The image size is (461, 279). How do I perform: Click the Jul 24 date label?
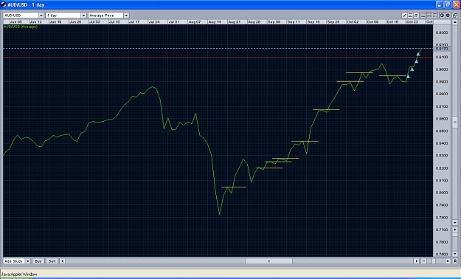pyautogui.click(x=154, y=22)
